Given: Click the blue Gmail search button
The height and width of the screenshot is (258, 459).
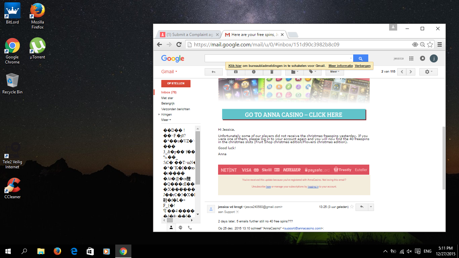Looking at the screenshot, I should click(361, 58).
